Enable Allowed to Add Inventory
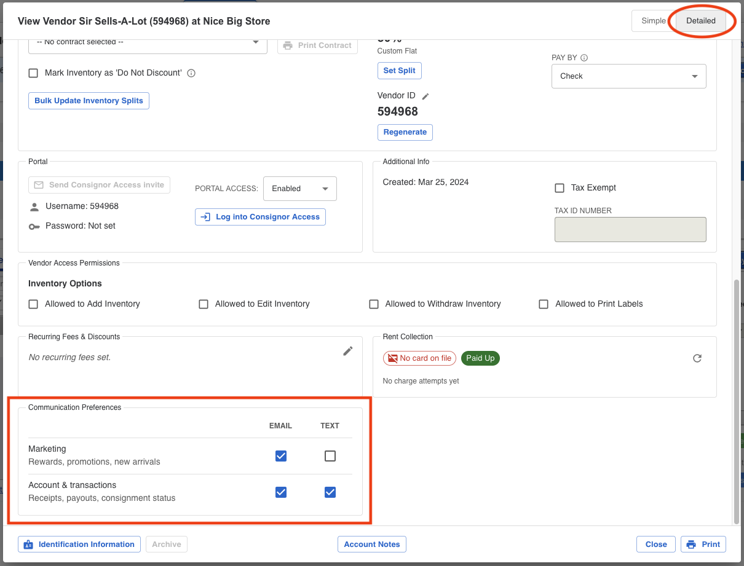 click(x=33, y=304)
